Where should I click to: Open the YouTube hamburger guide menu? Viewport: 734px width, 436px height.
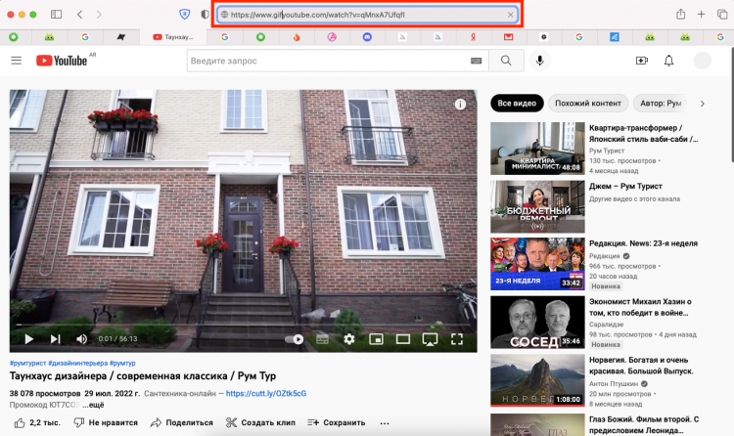(x=16, y=61)
